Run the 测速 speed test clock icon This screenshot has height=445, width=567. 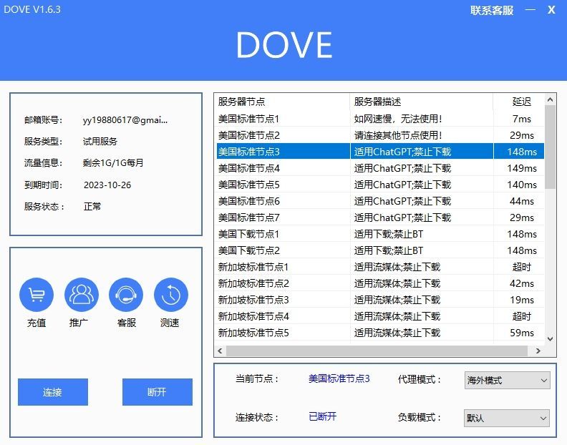[171, 295]
